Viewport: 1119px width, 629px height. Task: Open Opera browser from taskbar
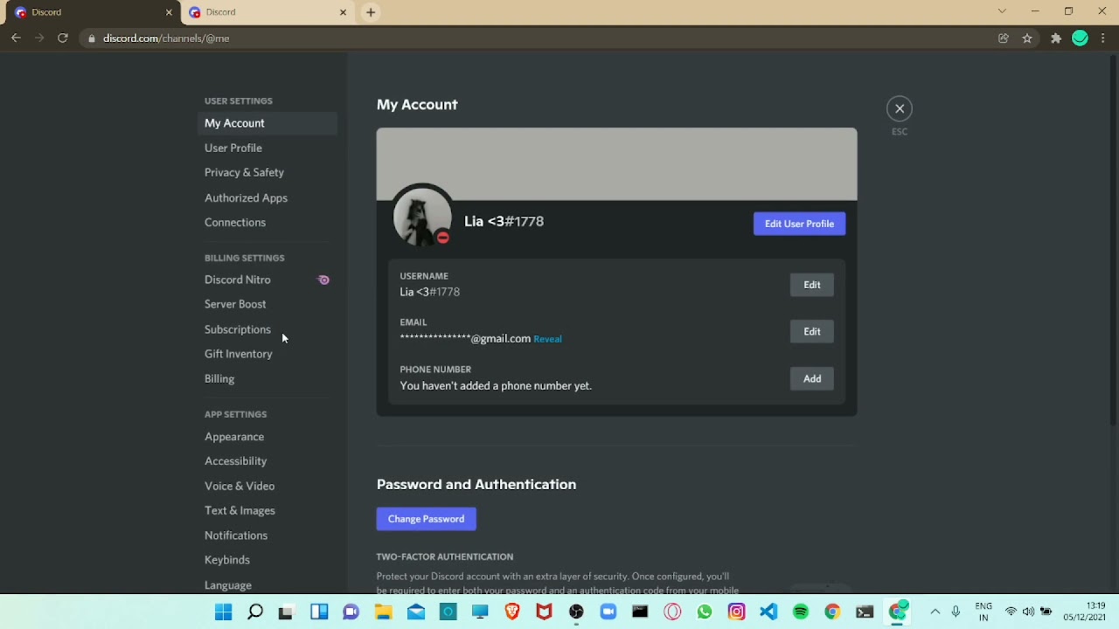[x=672, y=612]
